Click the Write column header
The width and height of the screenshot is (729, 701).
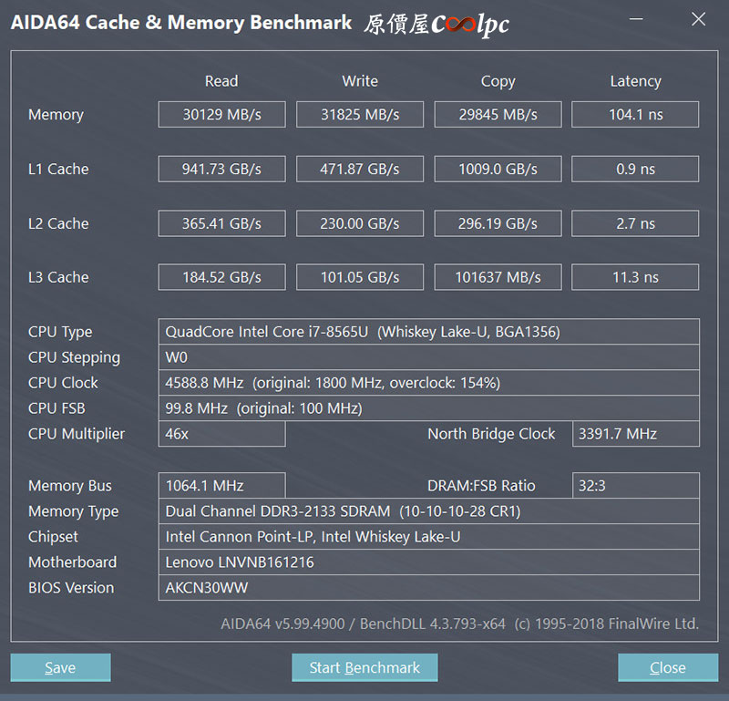(360, 81)
